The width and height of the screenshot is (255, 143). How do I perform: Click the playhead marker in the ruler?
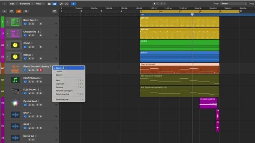tap(192, 15)
